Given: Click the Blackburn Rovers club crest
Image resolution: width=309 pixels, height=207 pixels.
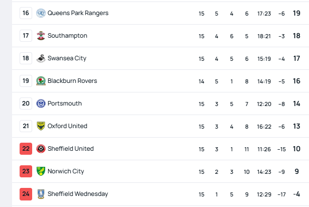Looking at the screenshot, I should point(41,81).
